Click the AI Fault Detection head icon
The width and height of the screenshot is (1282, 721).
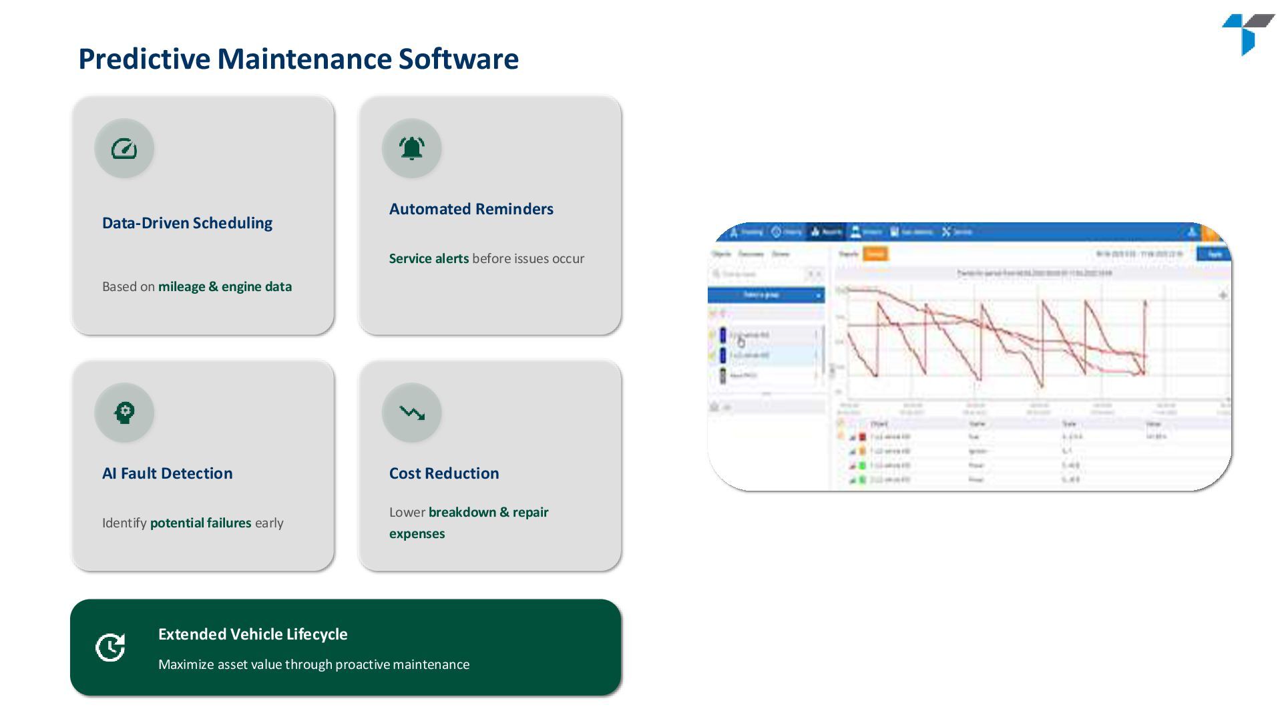[124, 413]
